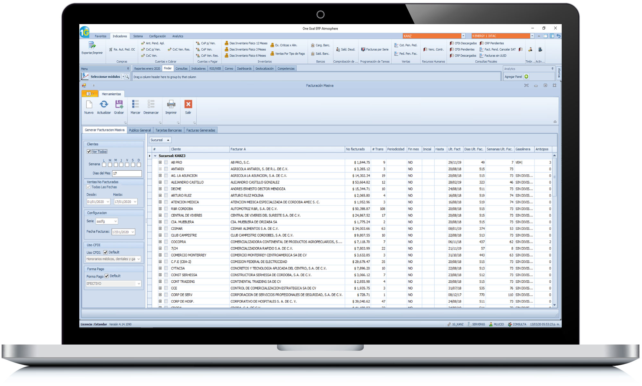Screen dimensions: 642x386
Task: Sort by the Cliente column header
Action: pos(199,149)
